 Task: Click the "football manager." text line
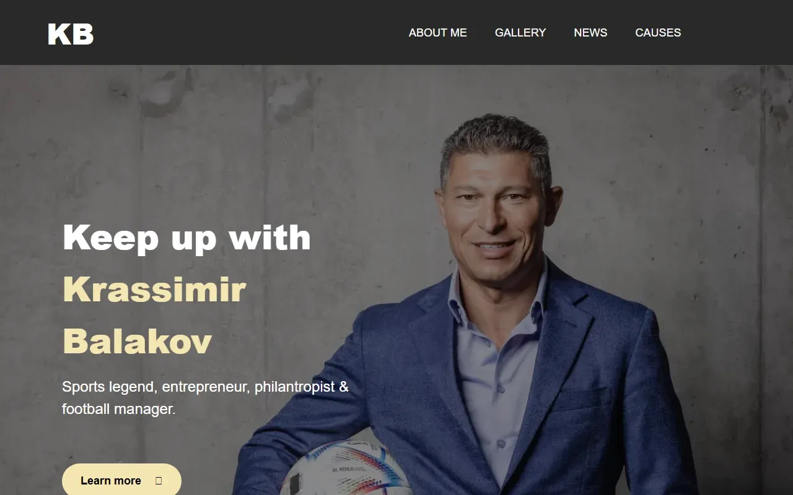(119, 409)
